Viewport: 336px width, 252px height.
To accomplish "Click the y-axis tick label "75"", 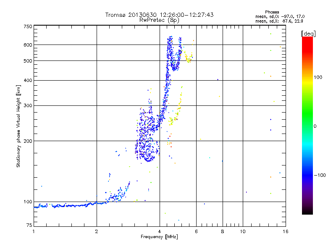I will (x=29, y=225).
